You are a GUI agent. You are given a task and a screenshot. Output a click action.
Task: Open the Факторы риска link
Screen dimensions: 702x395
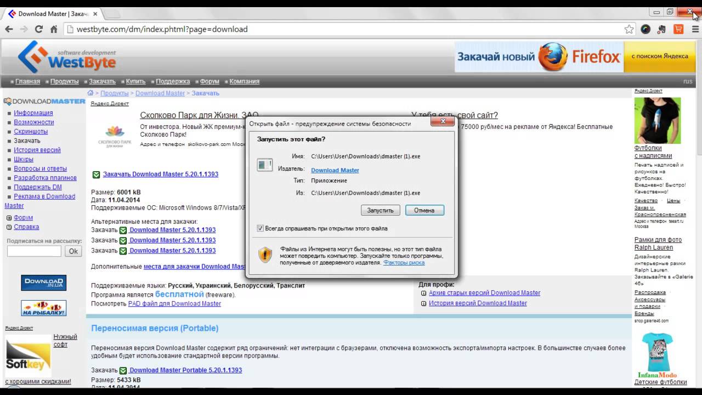point(404,263)
